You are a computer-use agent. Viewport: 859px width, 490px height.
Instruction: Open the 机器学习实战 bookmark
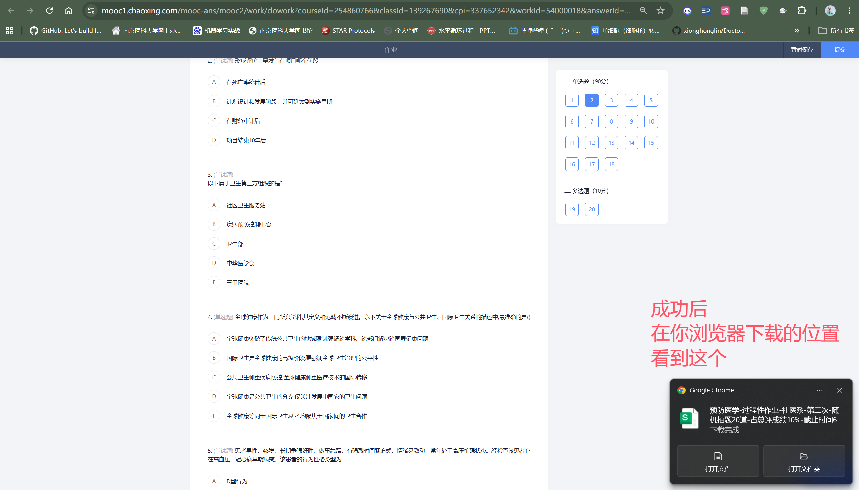tap(216, 31)
